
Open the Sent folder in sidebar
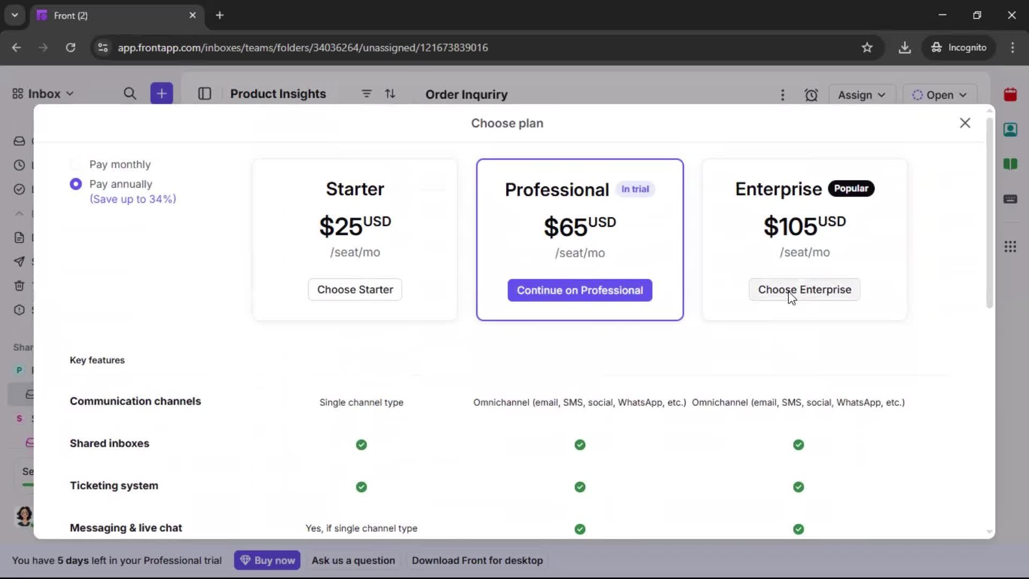(x=19, y=262)
